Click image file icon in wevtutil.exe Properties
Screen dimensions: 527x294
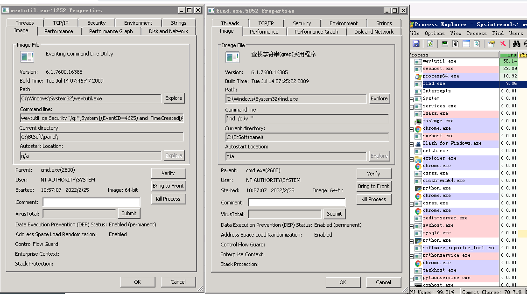pyautogui.click(x=27, y=57)
